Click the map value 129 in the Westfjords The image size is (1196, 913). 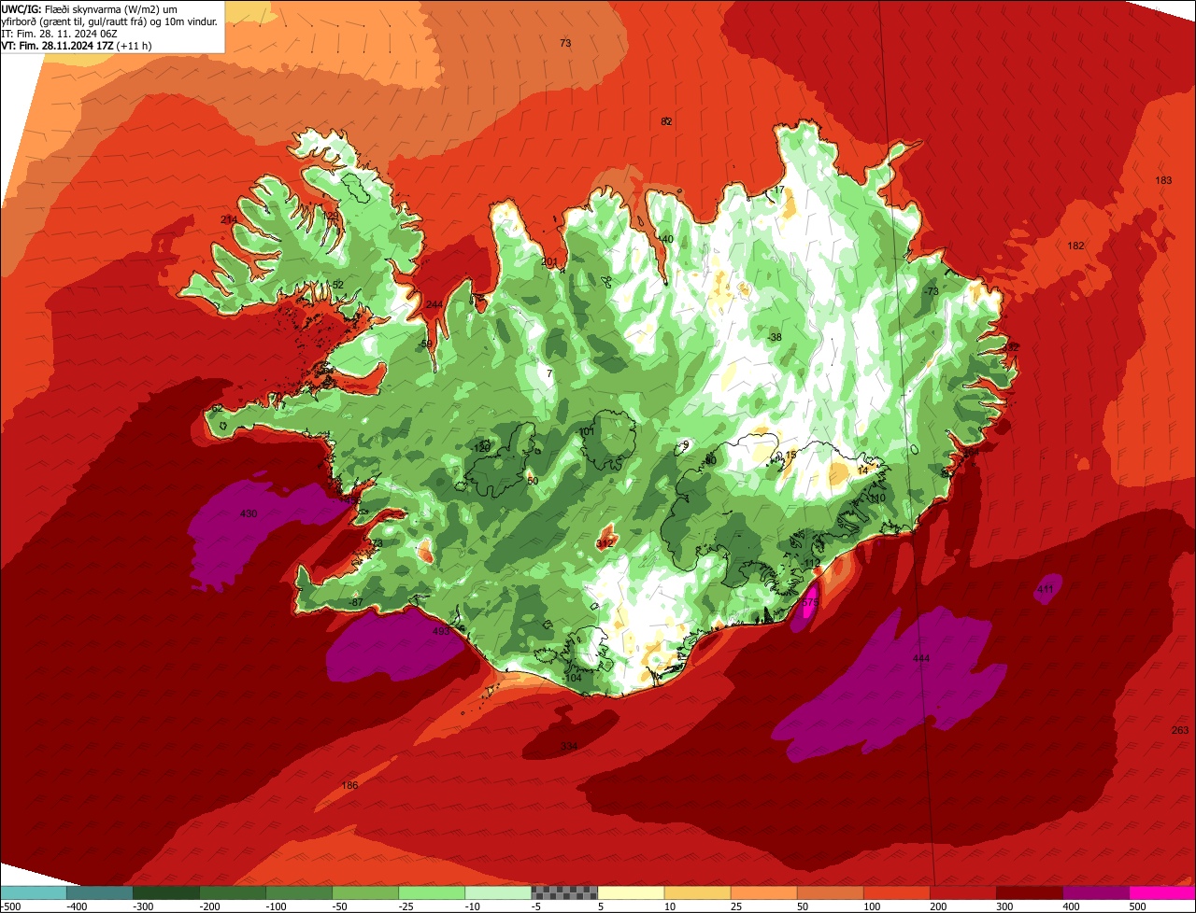(330, 216)
